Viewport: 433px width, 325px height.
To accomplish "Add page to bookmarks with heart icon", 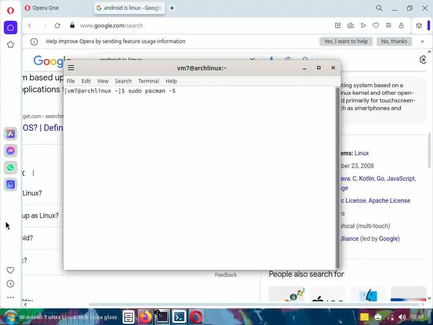I will click(x=376, y=25).
